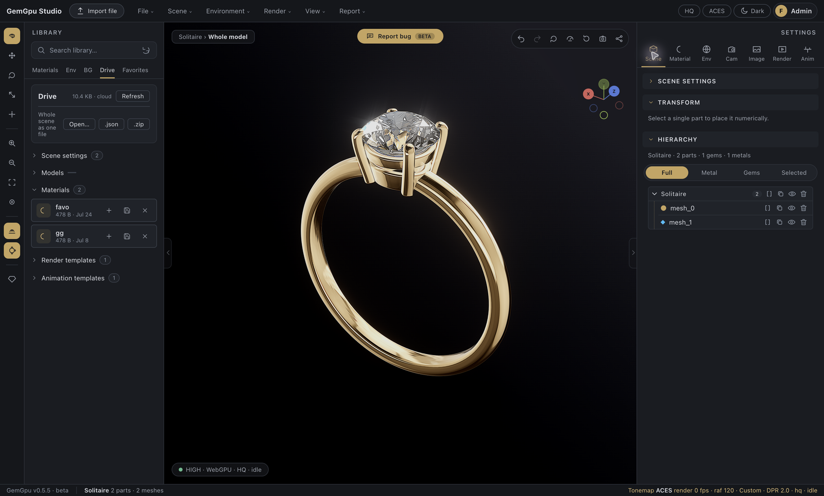824x496 pixels.
Task: Open the Render menu
Action: tap(277, 11)
